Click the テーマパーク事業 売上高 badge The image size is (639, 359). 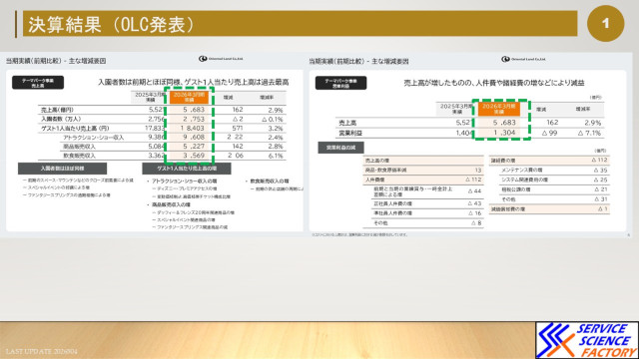pos(38,83)
